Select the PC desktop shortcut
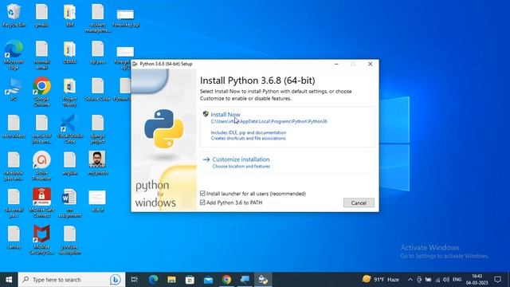Viewport: 510px width, 287px height. pyautogui.click(x=14, y=89)
